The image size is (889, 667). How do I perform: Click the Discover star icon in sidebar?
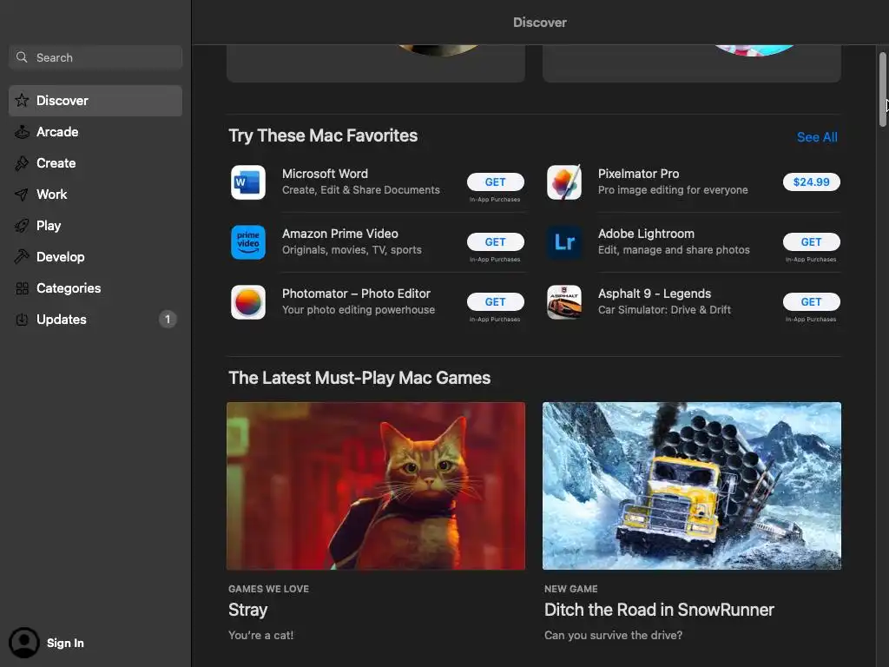[x=22, y=101]
